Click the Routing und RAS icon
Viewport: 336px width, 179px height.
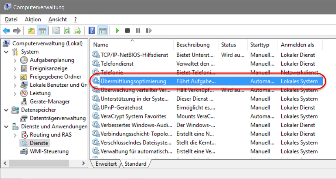pyautogui.click(x=24, y=135)
